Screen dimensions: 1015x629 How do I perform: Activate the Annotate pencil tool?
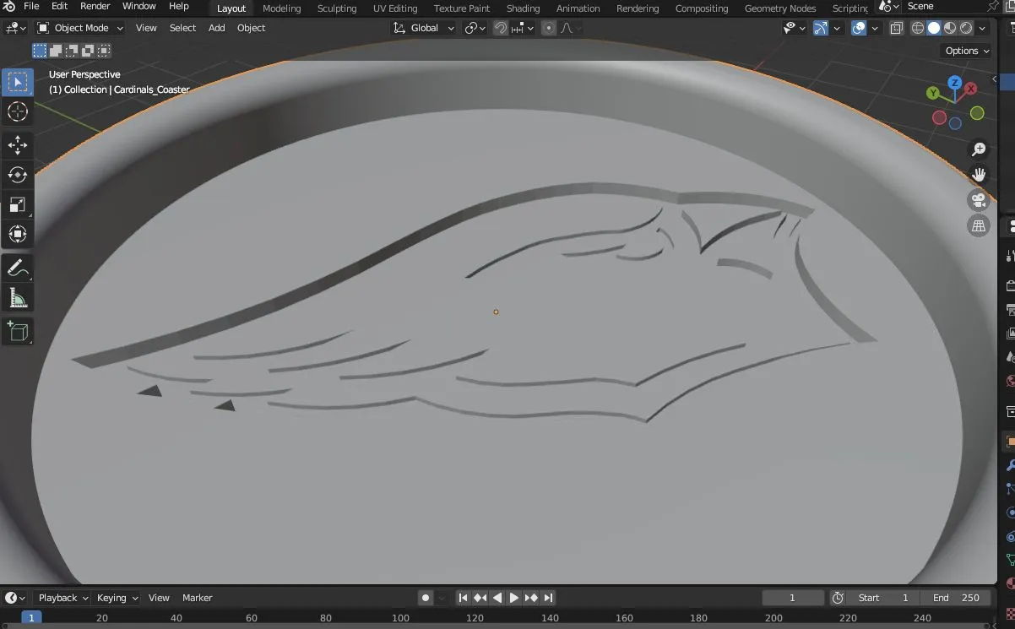pyautogui.click(x=18, y=268)
